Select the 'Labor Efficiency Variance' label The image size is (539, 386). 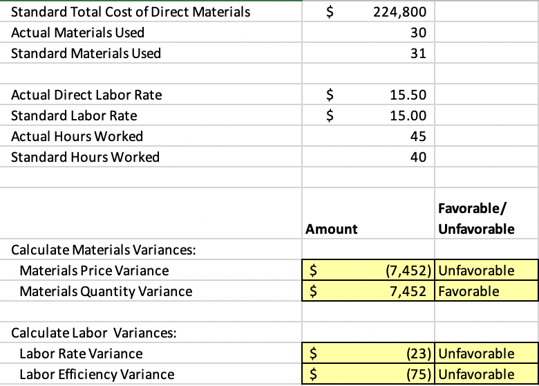tap(97, 374)
